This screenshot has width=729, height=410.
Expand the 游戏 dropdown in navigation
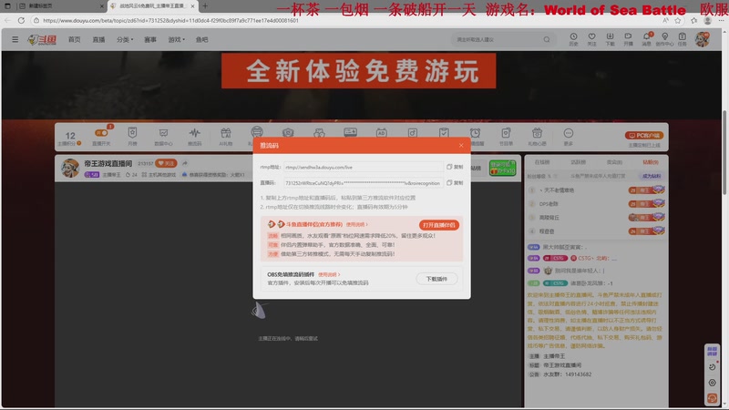tap(176, 39)
